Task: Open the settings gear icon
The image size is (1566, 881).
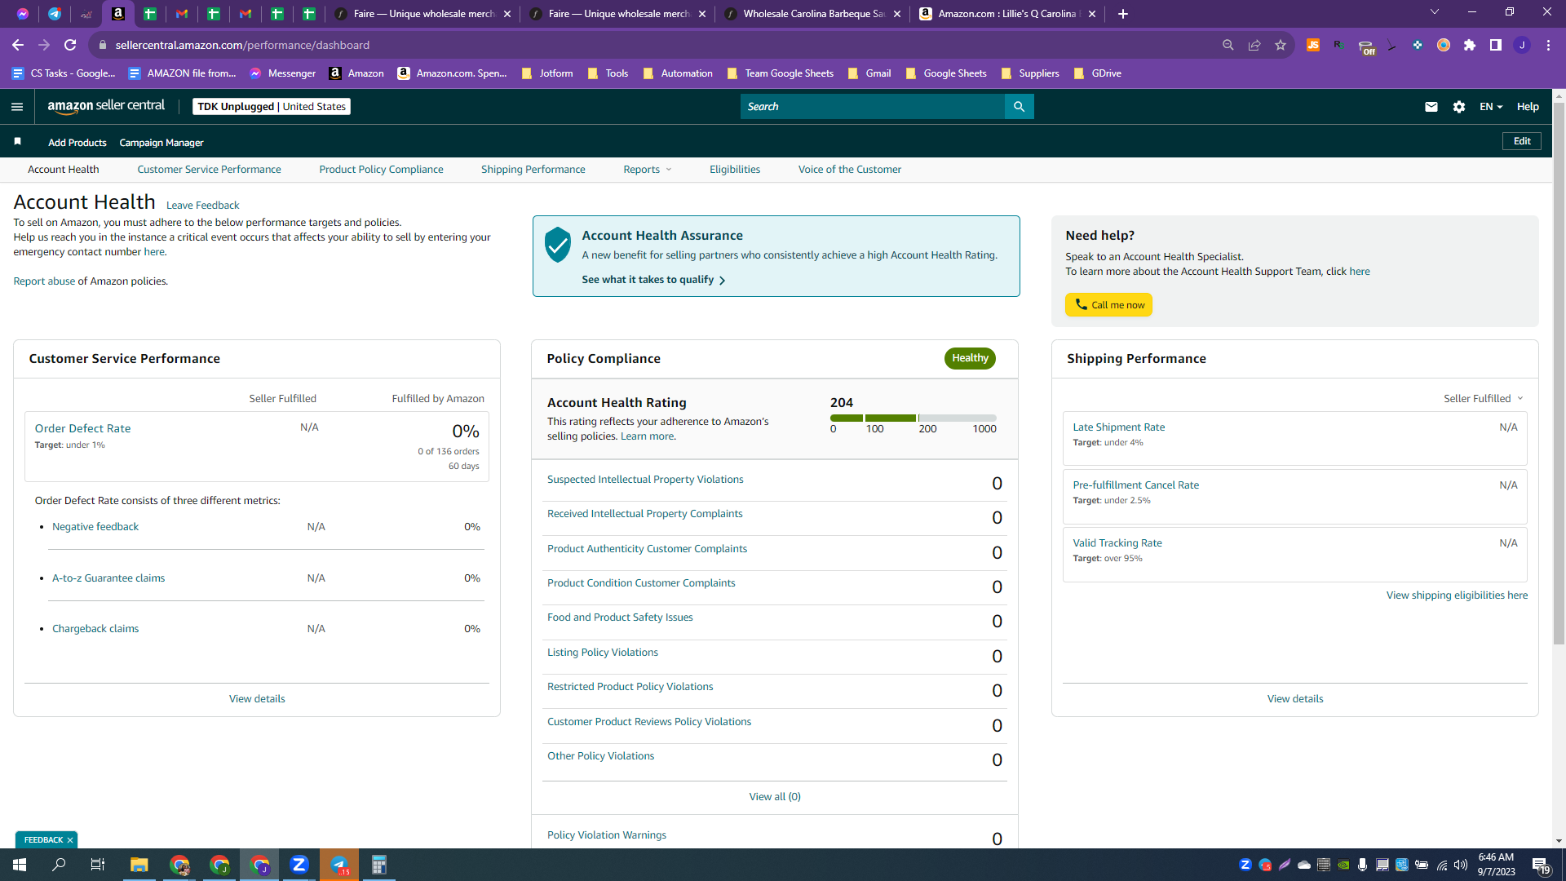Action: 1459,107
